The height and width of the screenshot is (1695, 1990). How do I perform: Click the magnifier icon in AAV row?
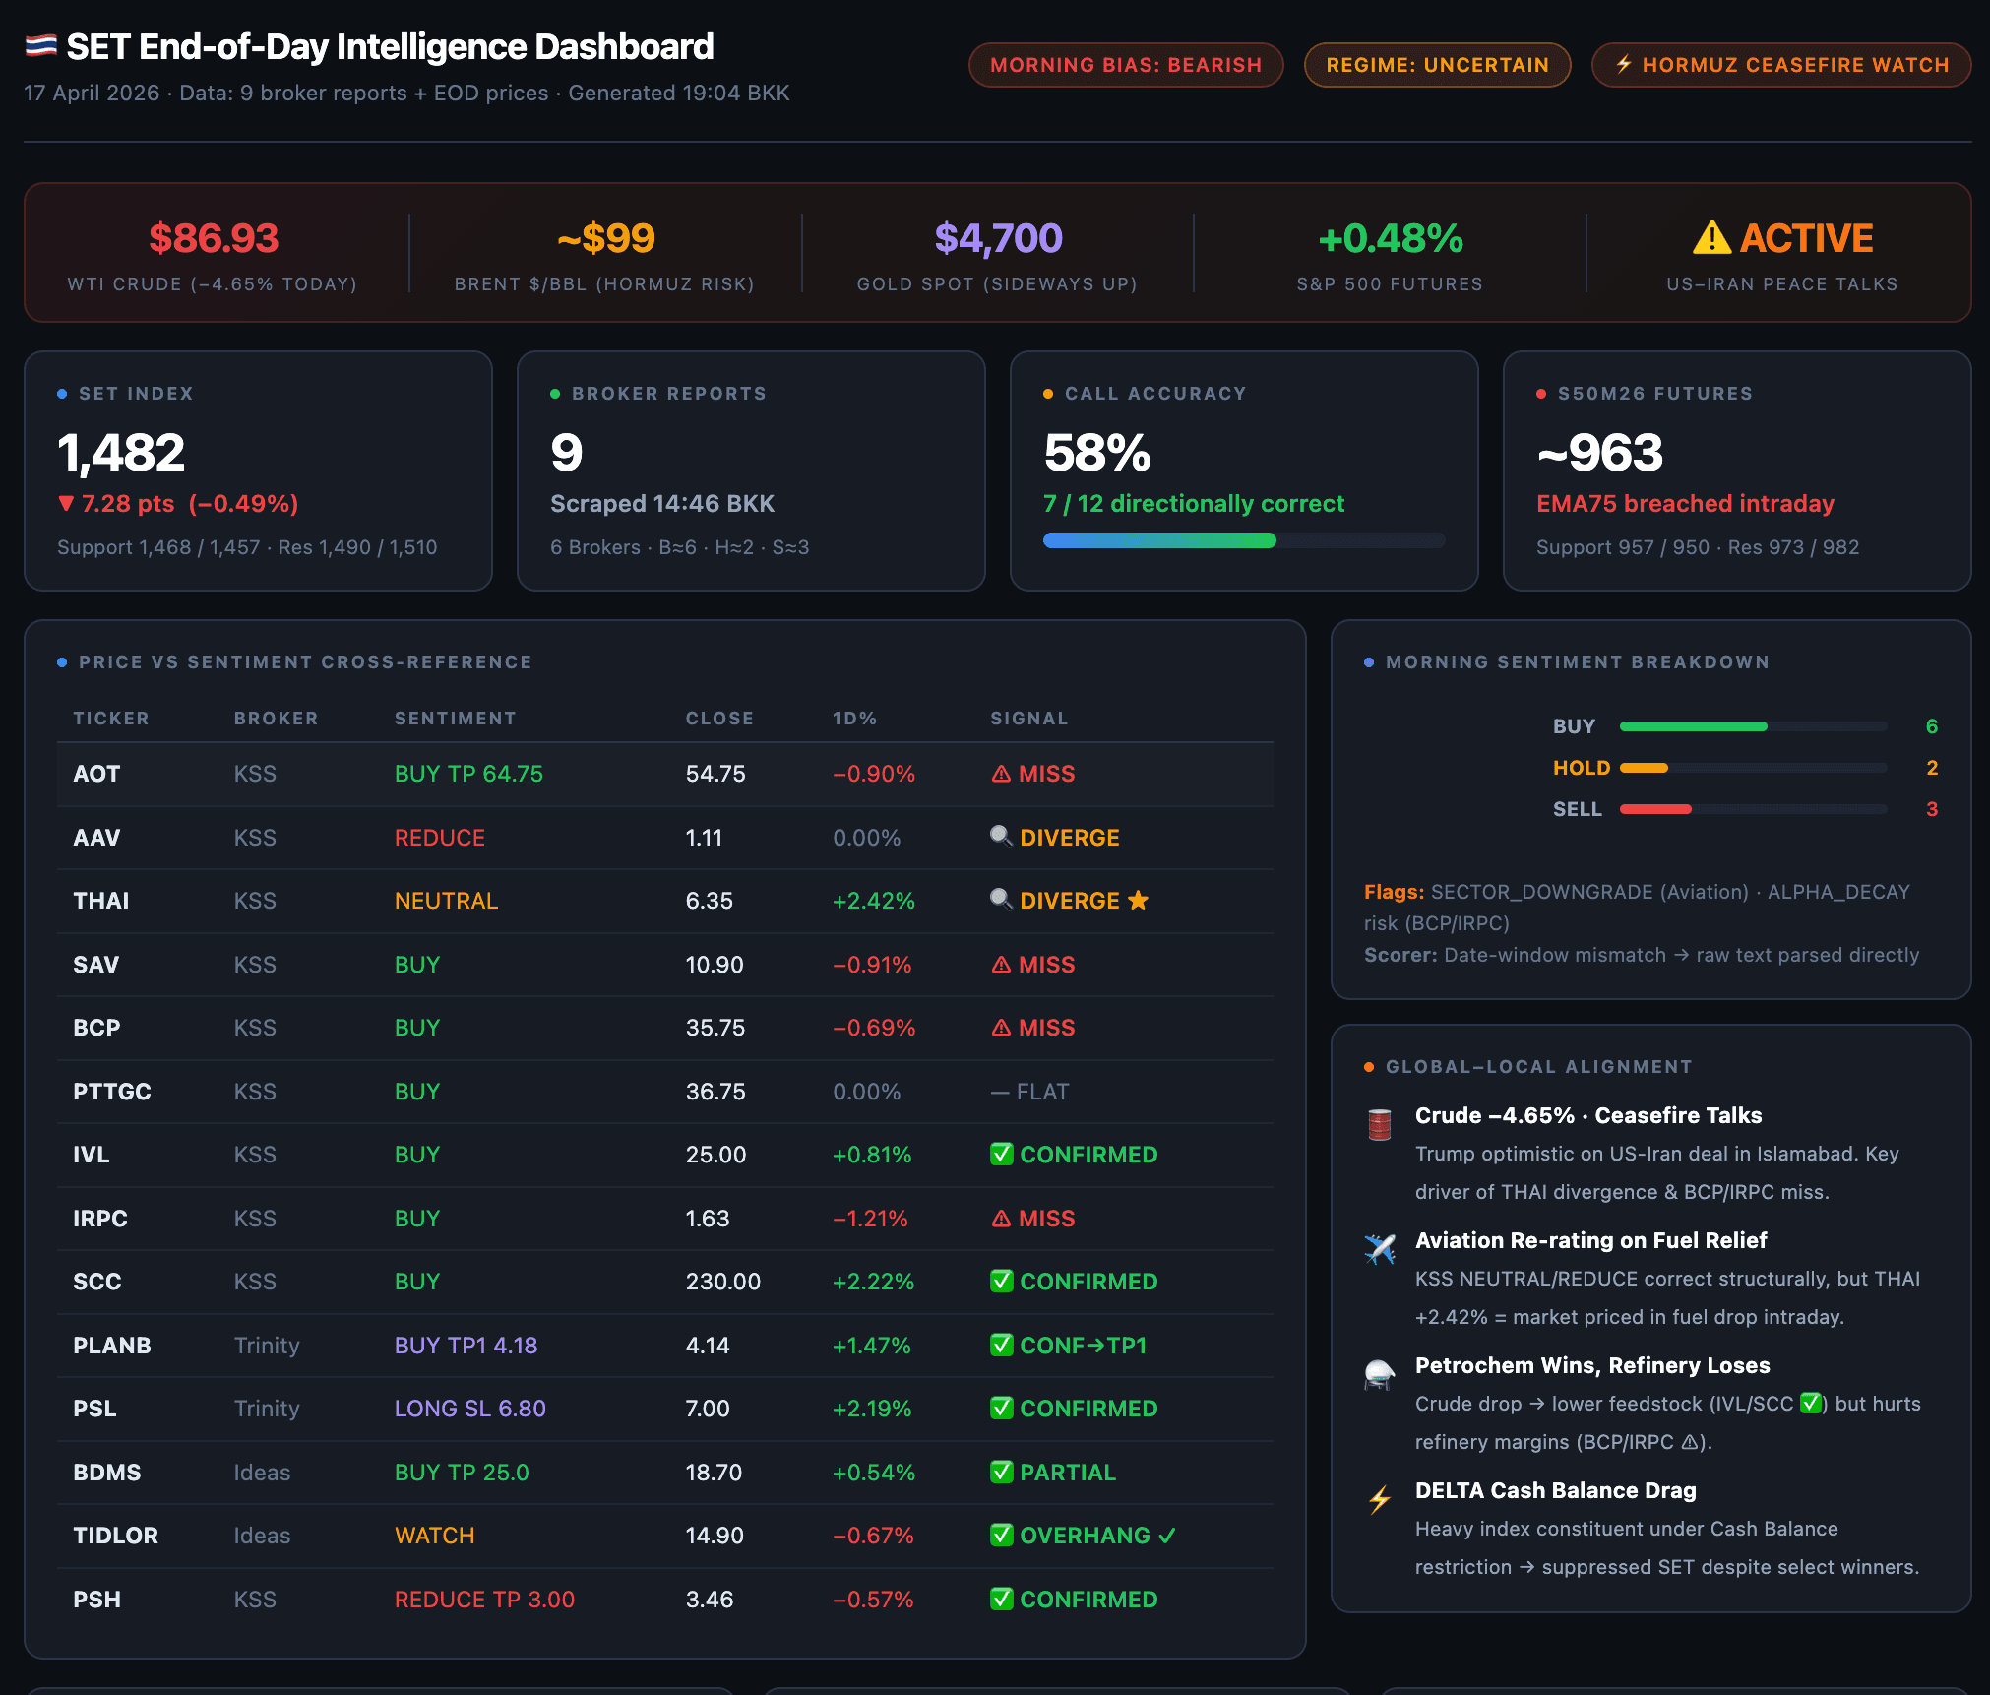[x=1001, y=837]
